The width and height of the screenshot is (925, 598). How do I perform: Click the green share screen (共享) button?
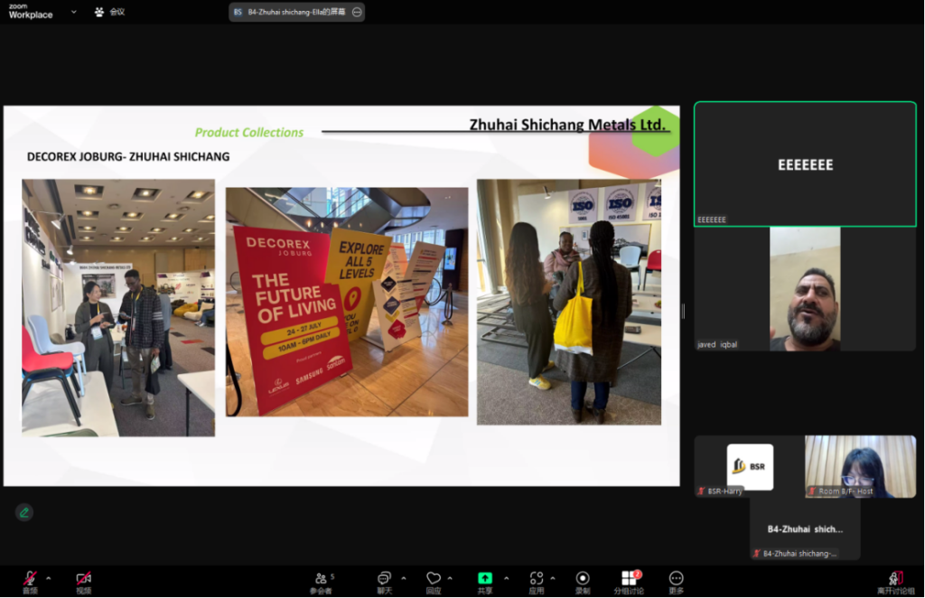[x=485, y=582]
